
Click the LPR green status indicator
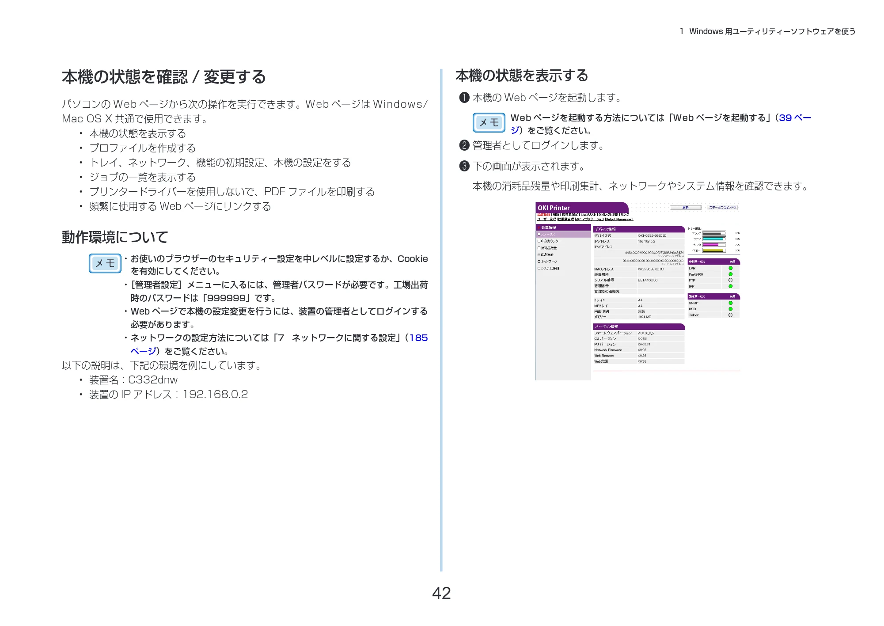730,268
